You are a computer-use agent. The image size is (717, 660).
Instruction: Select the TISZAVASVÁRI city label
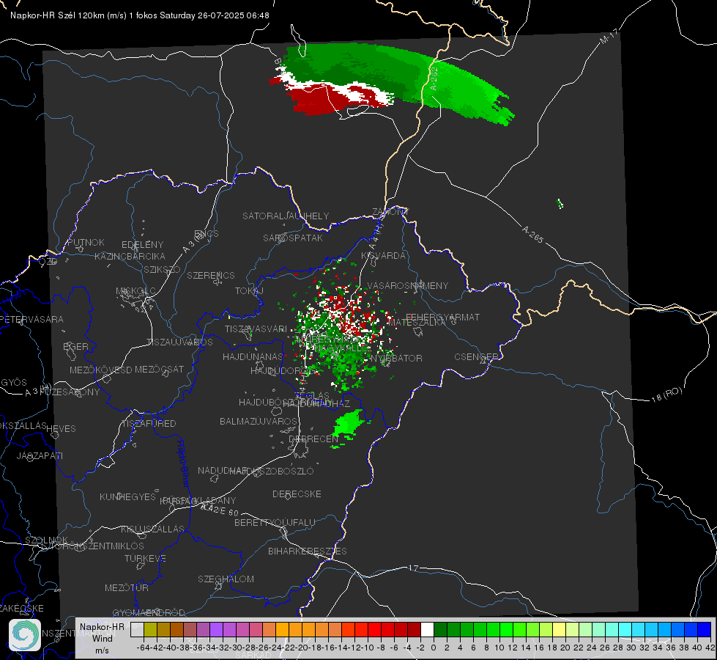point(256,329)
